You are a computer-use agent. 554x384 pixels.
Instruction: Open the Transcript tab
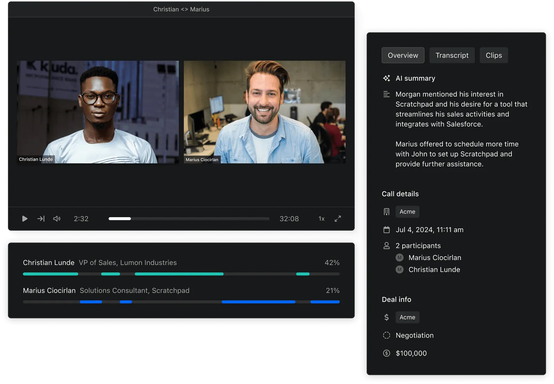(x=452, y=55)
